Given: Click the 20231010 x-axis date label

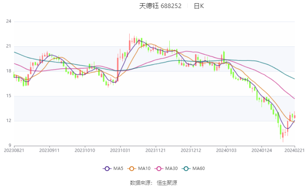Looking at the screenshot, I should click(85, 150).
